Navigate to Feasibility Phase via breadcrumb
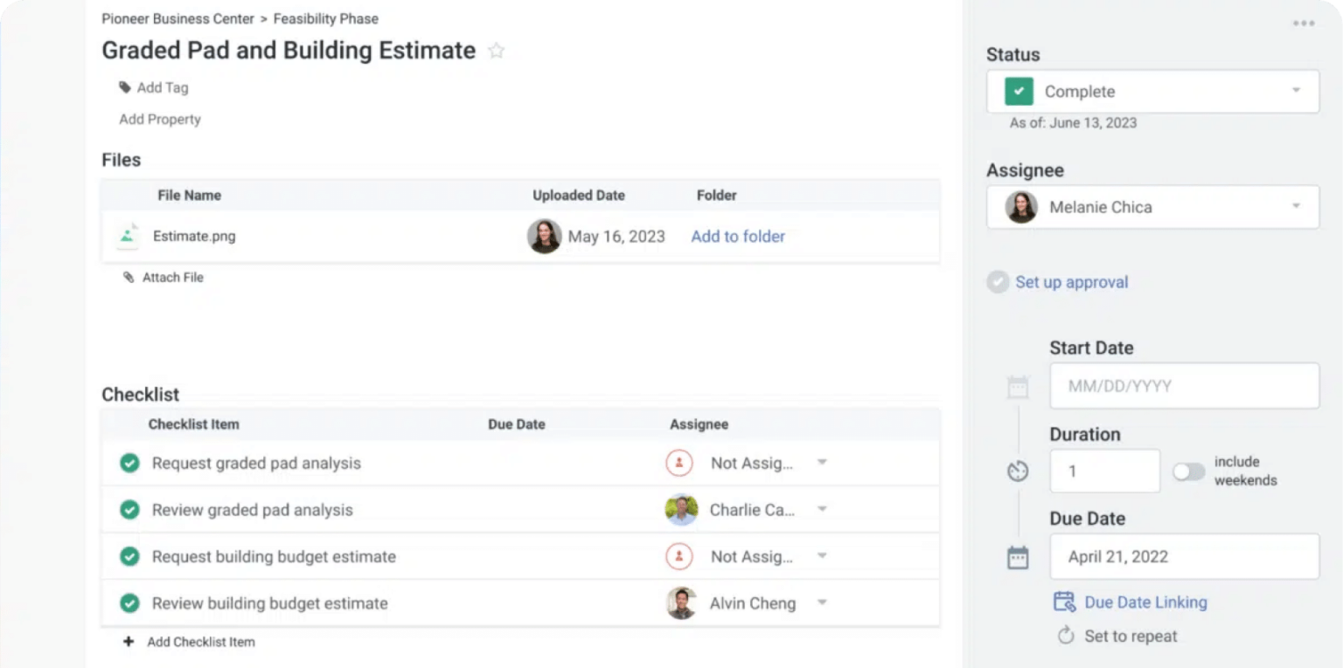 click(325, 18)
